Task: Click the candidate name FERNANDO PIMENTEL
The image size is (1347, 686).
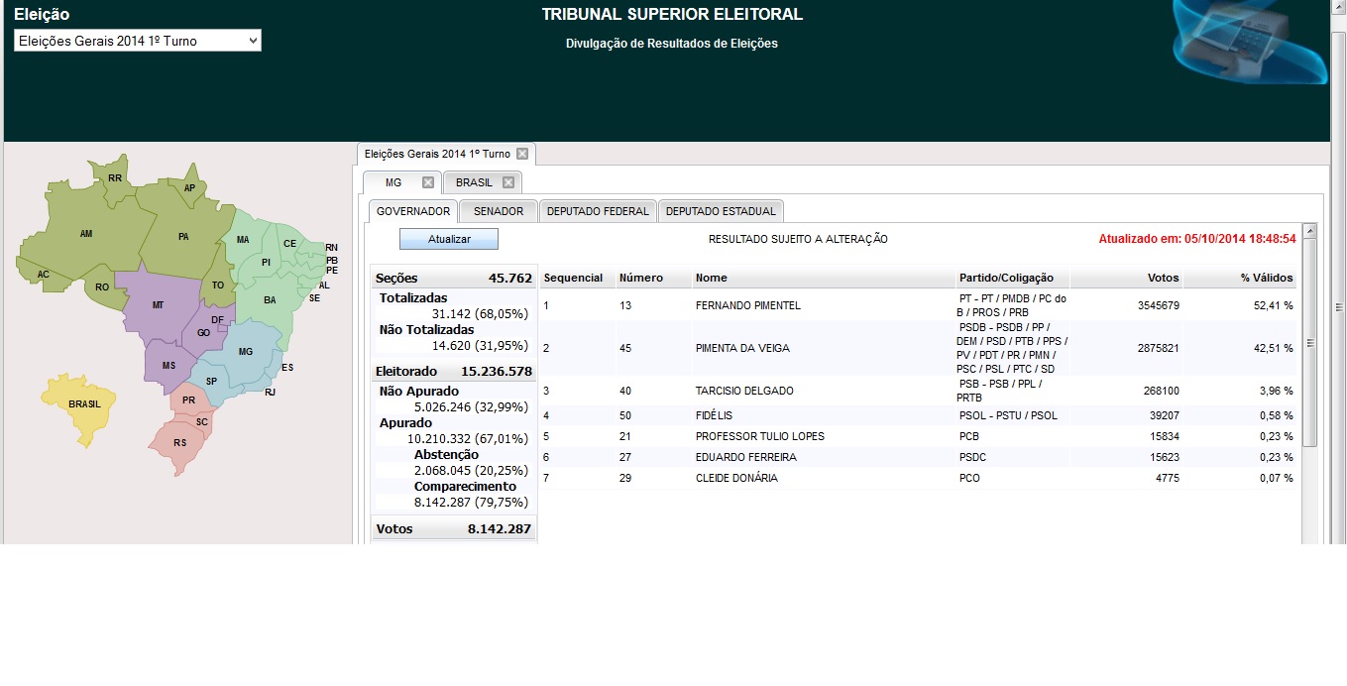Action: click(x=748, y=305)
